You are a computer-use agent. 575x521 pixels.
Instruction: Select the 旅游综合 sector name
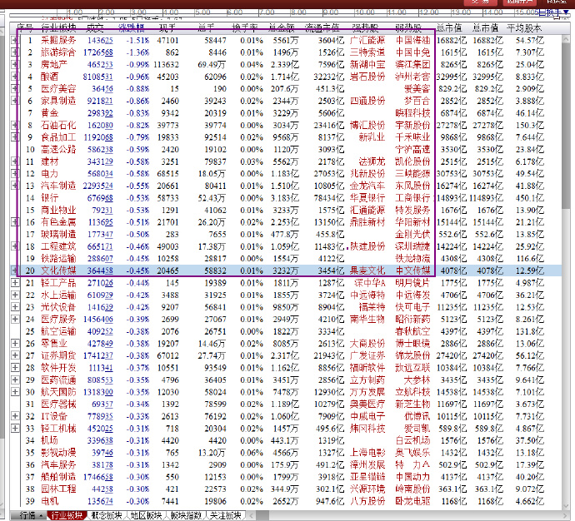58,52
